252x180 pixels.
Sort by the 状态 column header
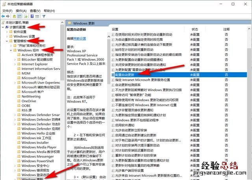(195, 29)
